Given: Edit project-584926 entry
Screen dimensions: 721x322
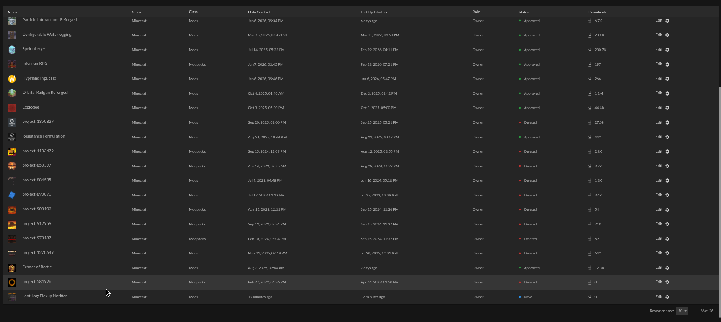Looking at the screenshot, I should 659,282.
